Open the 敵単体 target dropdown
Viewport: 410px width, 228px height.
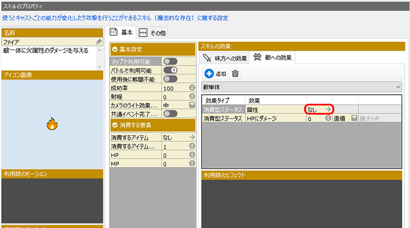pos(302,87)
